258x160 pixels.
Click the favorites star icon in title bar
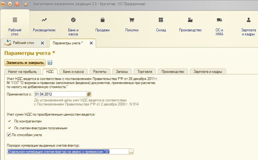pos(25,4)
